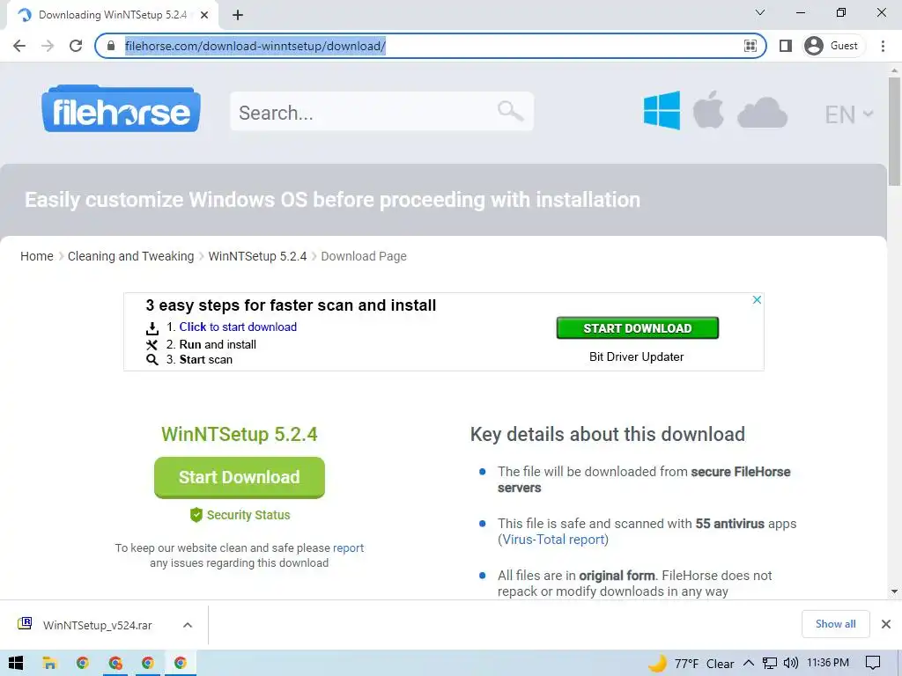This screenshot has height=676, width=902.
Task: Click the report issues link
Action: coord(348,547)
